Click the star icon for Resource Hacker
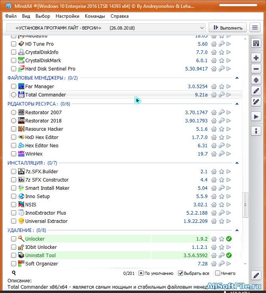266x293 pixels. pos(221,129)
